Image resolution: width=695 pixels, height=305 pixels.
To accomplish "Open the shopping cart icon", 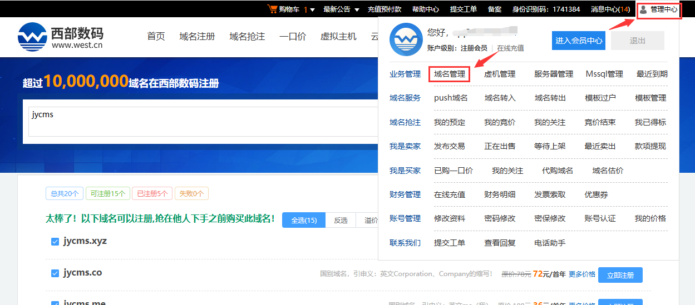I will point(272,9).
